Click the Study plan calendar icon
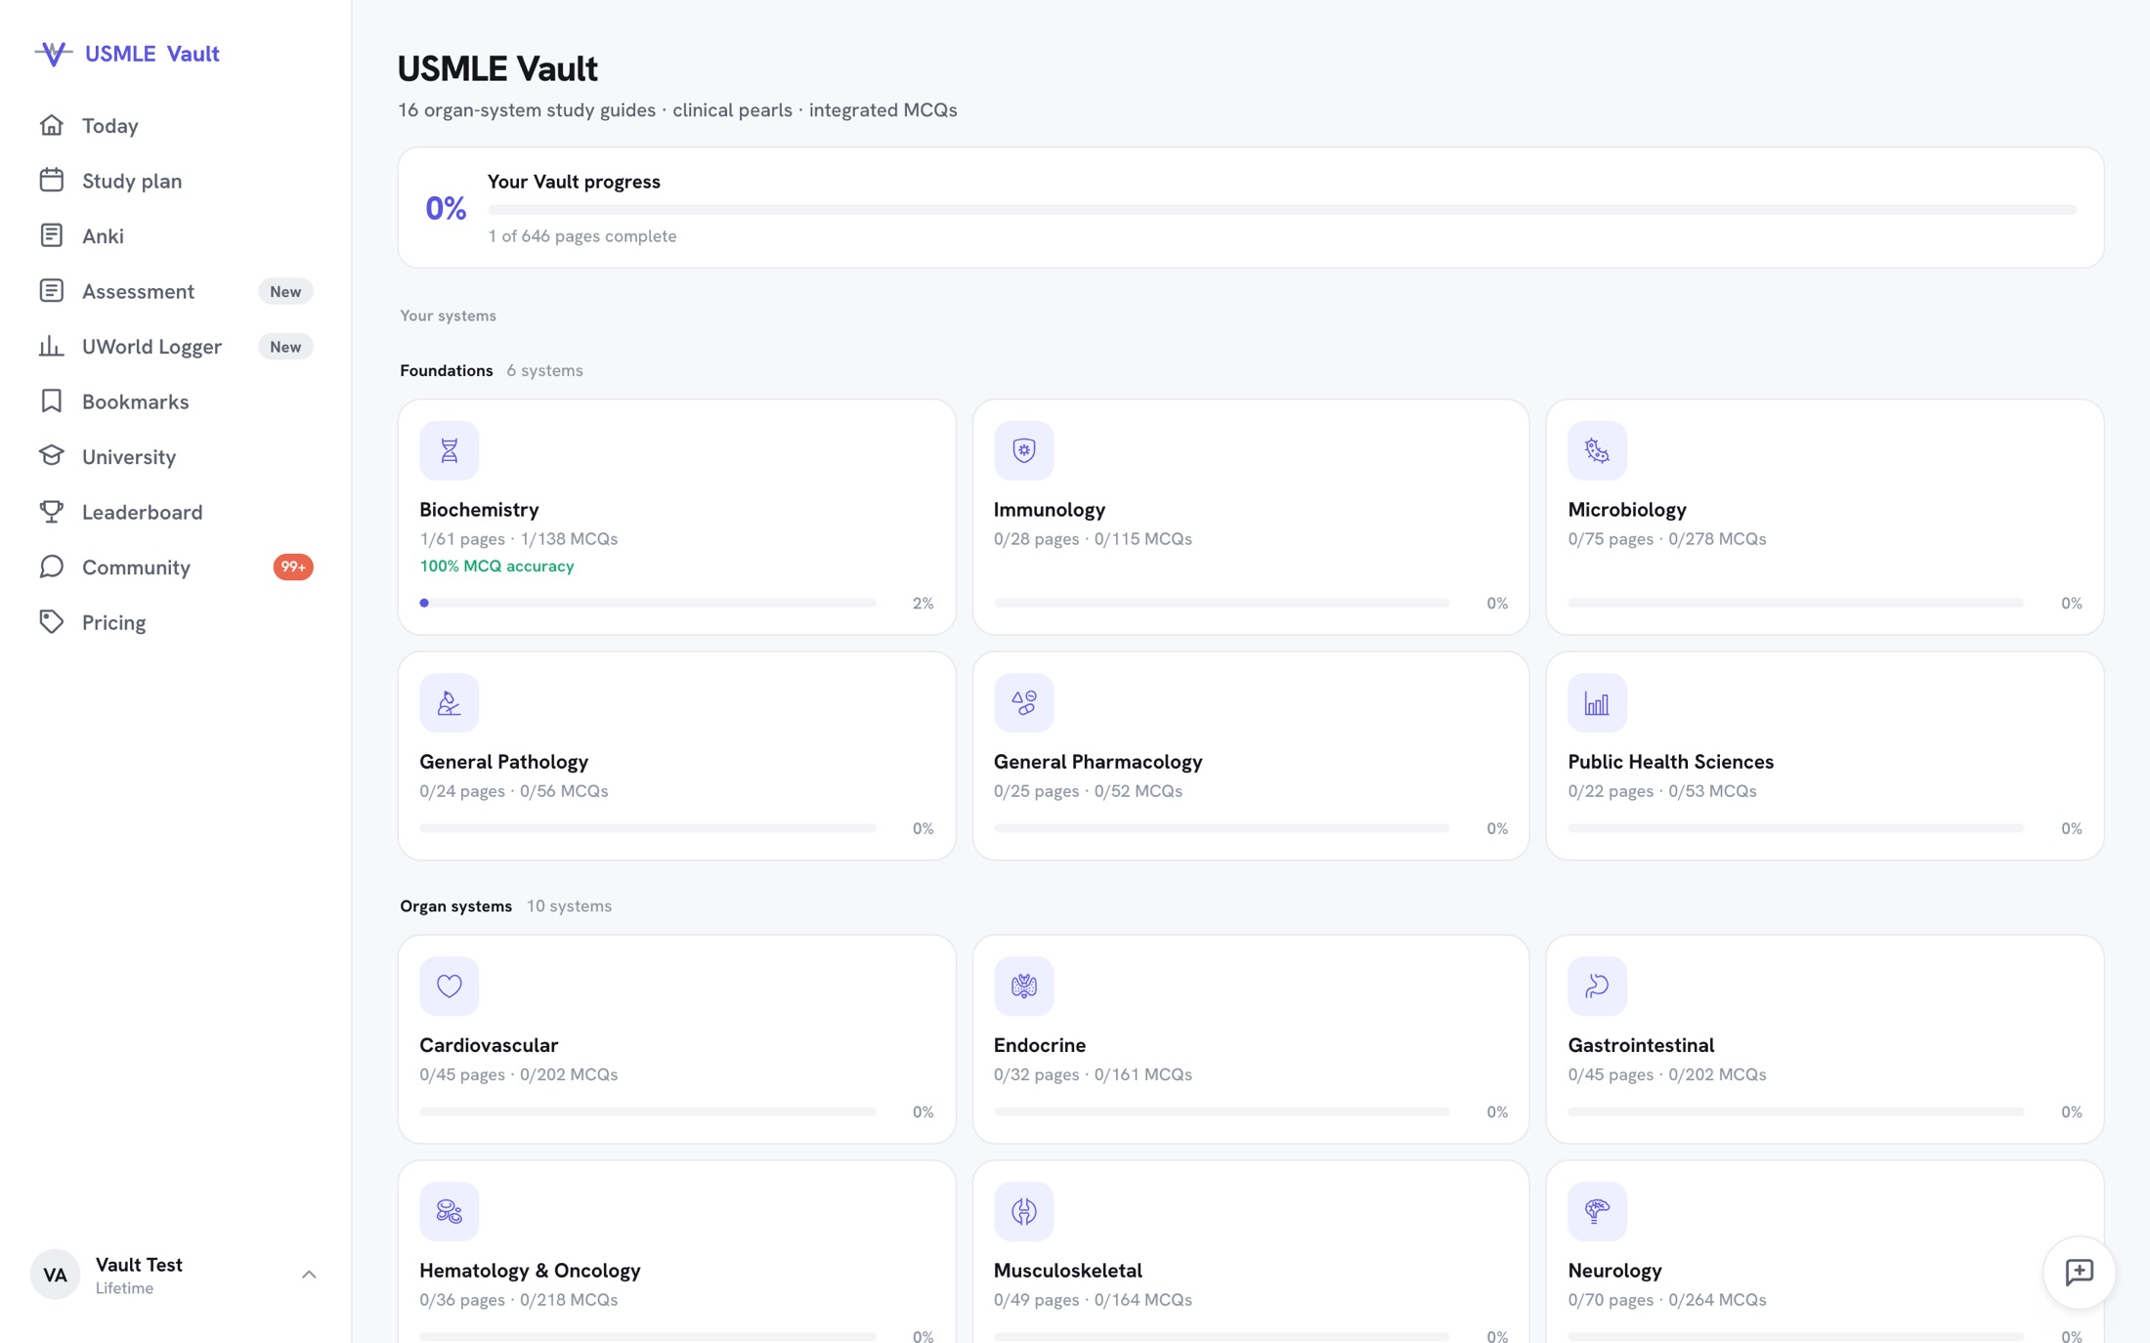The image size is (2150, 1343). [52, 181]
